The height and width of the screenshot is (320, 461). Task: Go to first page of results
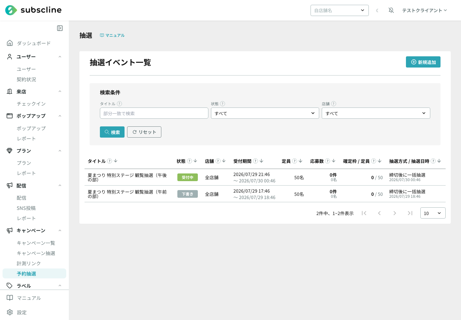coord(364,213)
